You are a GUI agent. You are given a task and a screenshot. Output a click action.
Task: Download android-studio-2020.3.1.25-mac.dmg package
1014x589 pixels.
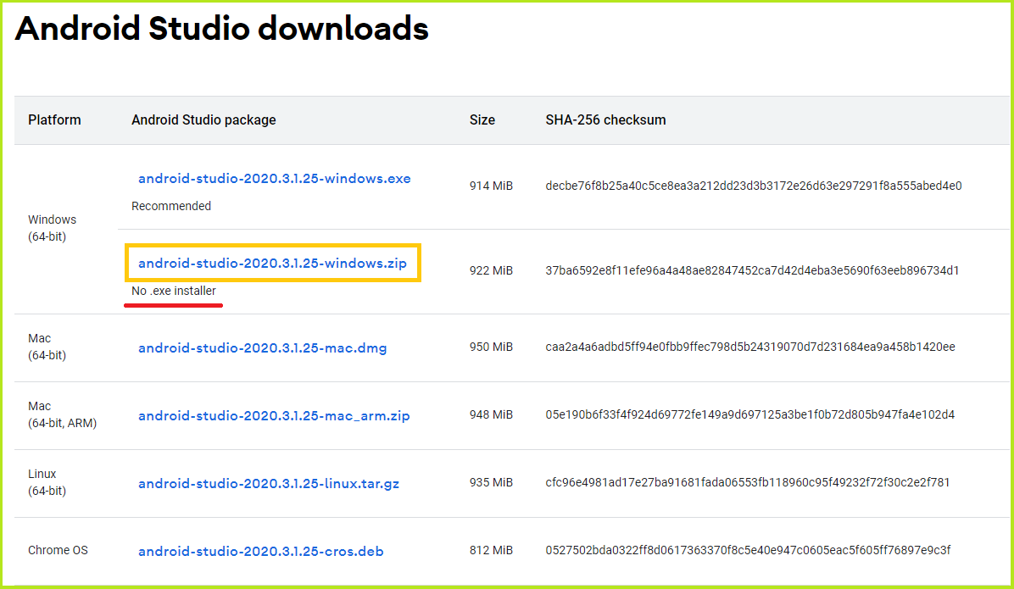263,347
